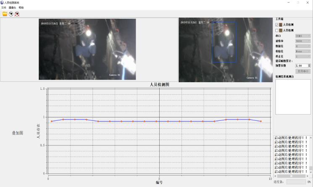Open the 串口 COM port dropdown

[303, 36]
